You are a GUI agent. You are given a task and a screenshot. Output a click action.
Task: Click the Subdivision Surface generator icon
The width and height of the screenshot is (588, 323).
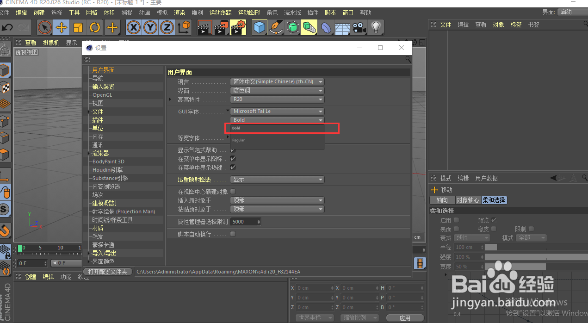(x=293, y=28)
